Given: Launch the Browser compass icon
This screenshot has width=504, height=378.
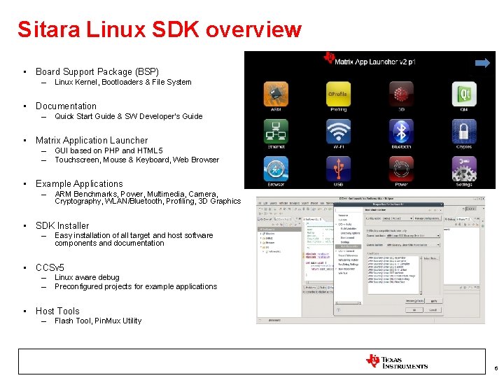Looking at the screenshot, I should (276, 169).
